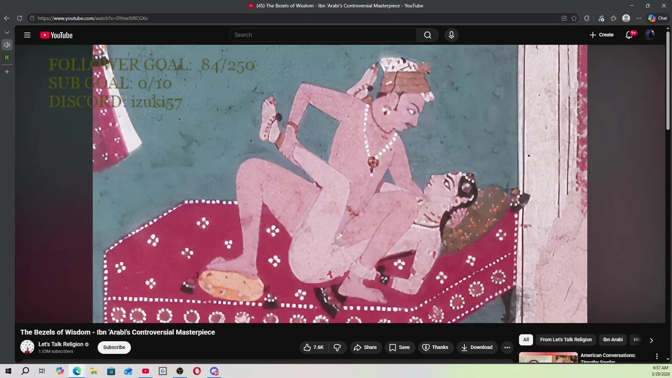Screen dimensions: 672x378
Task: Open the Copilot Chat button
Action: pos(657,18)
